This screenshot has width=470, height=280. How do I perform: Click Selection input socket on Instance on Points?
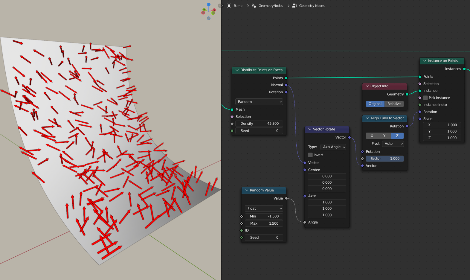coord(420,84)
